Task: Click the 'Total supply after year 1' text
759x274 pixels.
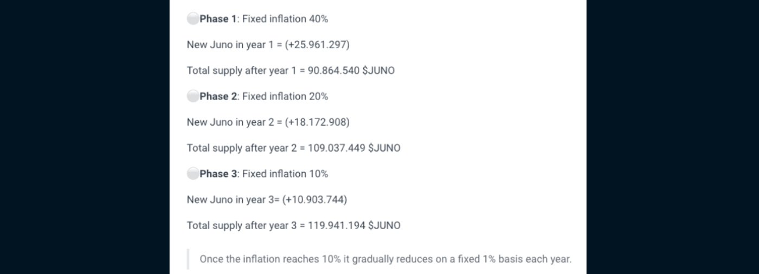Action: coord(240,71)
